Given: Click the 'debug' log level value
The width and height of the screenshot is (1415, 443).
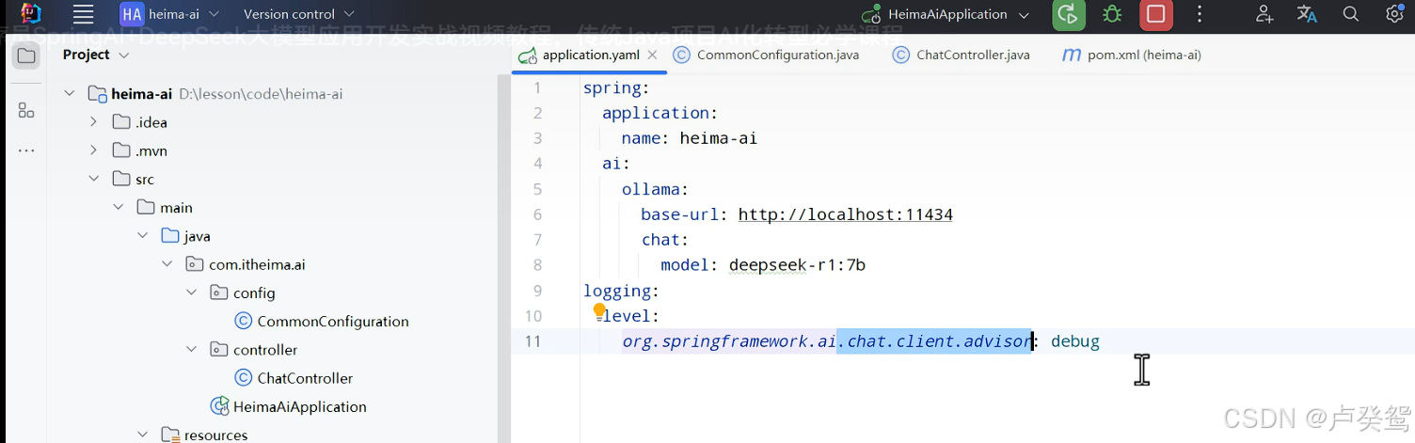Looking at the screenshot, I should [x=1075, y=341].
